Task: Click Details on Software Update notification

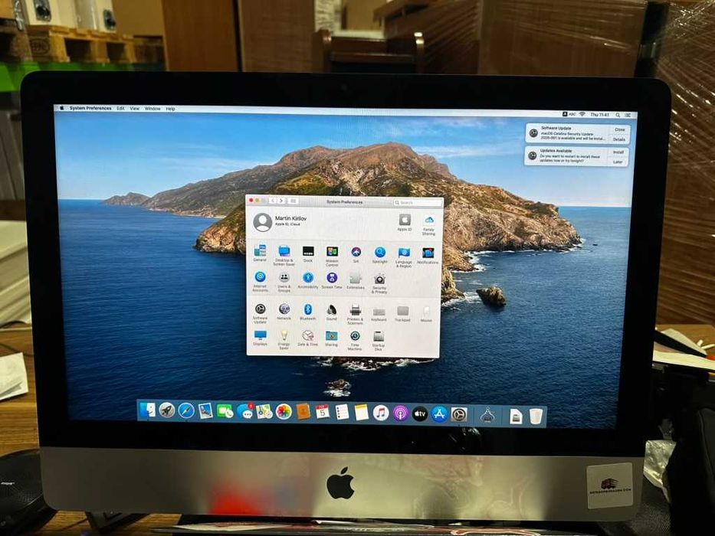Action: point(618,139)
